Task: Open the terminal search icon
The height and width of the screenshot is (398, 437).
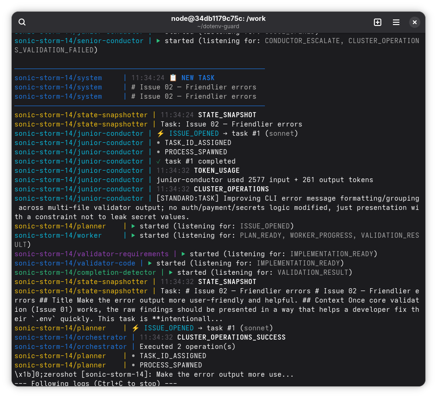Action: click(22, 22)
